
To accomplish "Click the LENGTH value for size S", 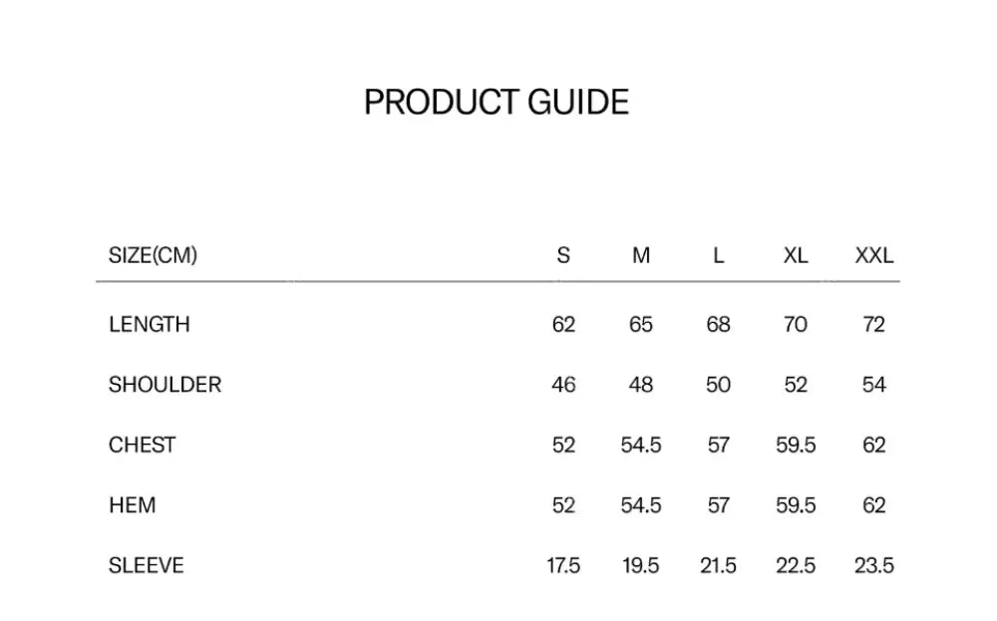I will coord(563,325).
